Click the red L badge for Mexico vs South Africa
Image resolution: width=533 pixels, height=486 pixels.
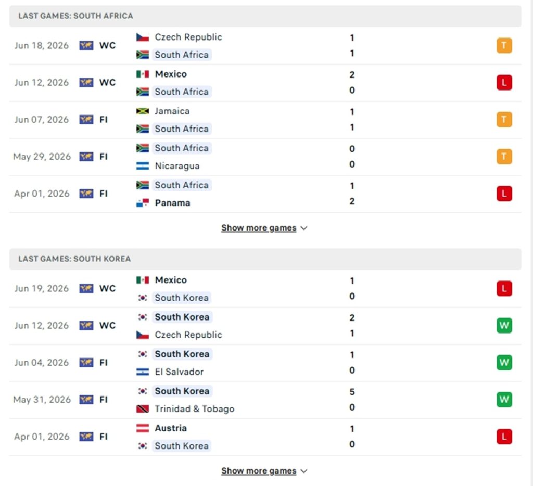click(504, 83)
